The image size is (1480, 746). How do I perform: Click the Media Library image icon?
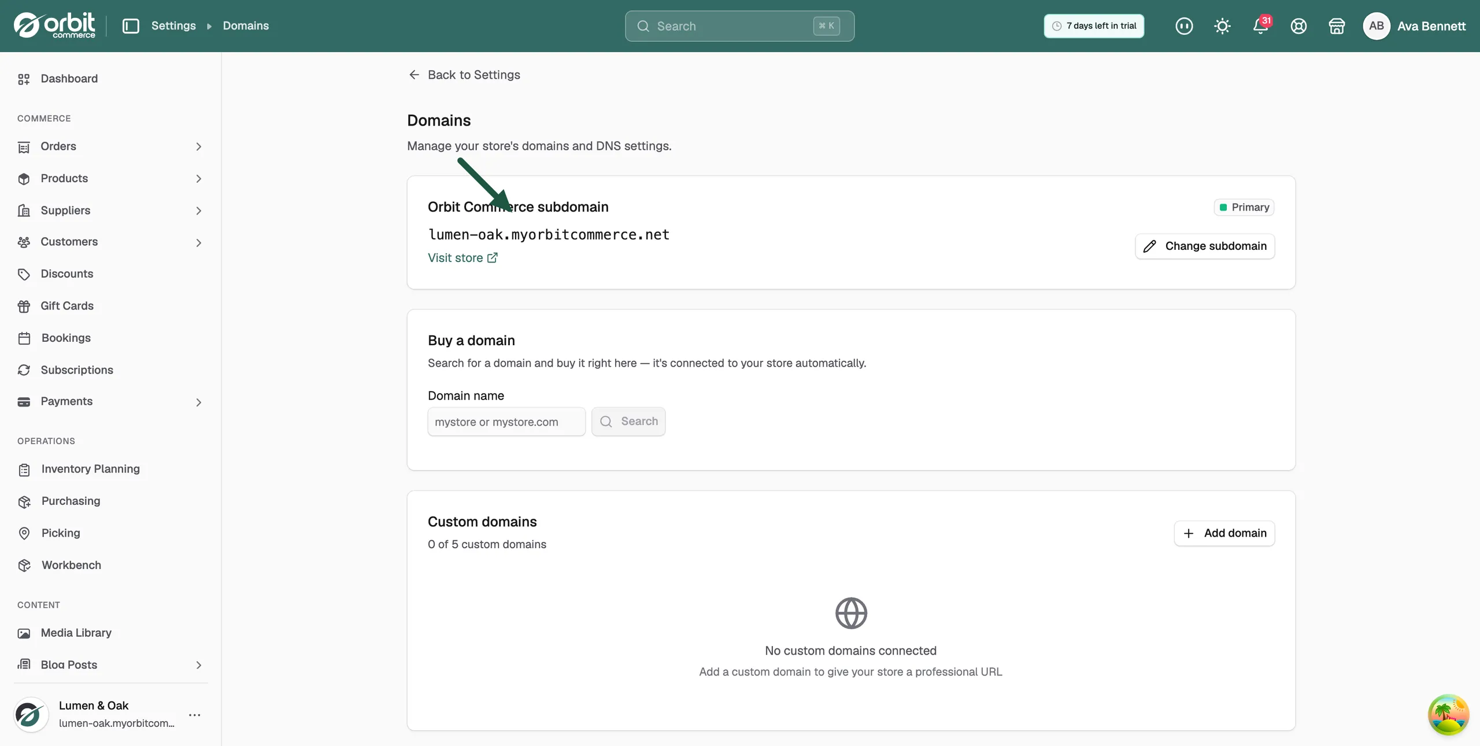(x=24, y=633)
